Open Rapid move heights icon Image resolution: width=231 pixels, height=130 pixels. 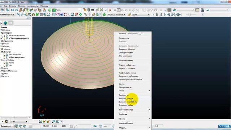[20, 10]
